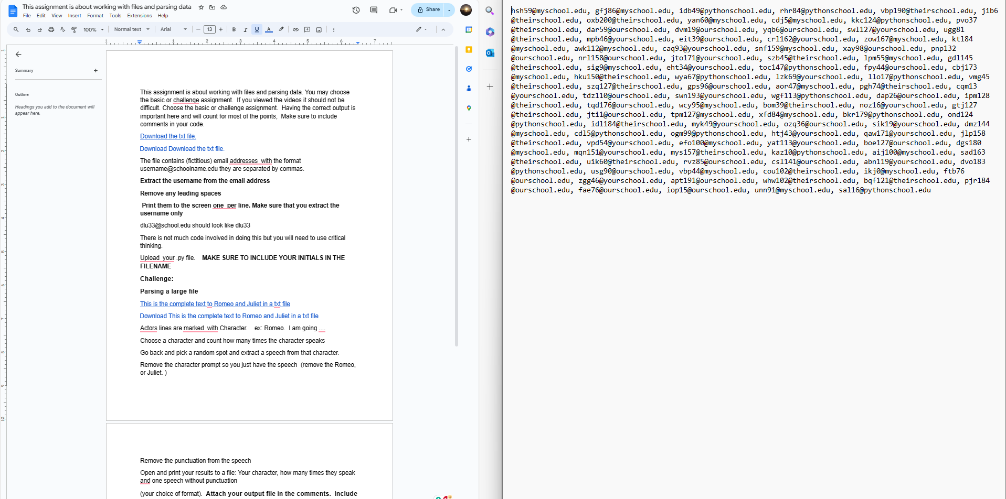Open the Google Tasks side panel

coord(469,69)
